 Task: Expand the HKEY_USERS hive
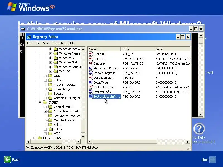tap(35, 138)
